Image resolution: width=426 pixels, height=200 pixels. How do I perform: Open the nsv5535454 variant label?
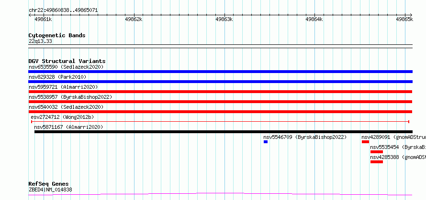tap(398, 147)
